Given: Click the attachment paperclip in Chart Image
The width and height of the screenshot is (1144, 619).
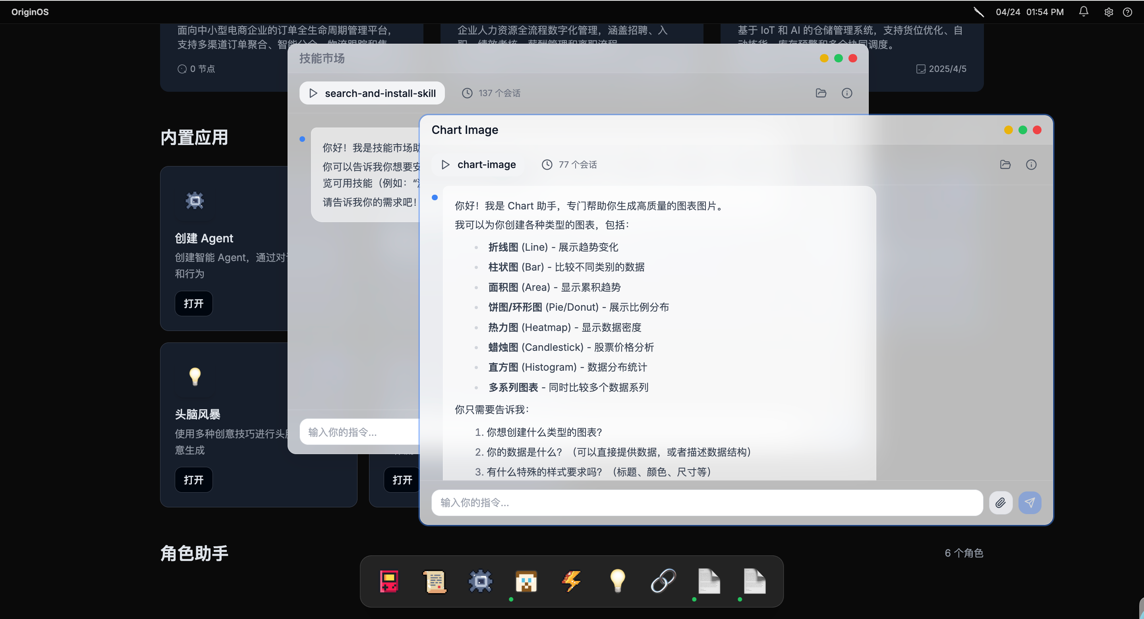Looking at the screenshot, I should pos(1001,503).
